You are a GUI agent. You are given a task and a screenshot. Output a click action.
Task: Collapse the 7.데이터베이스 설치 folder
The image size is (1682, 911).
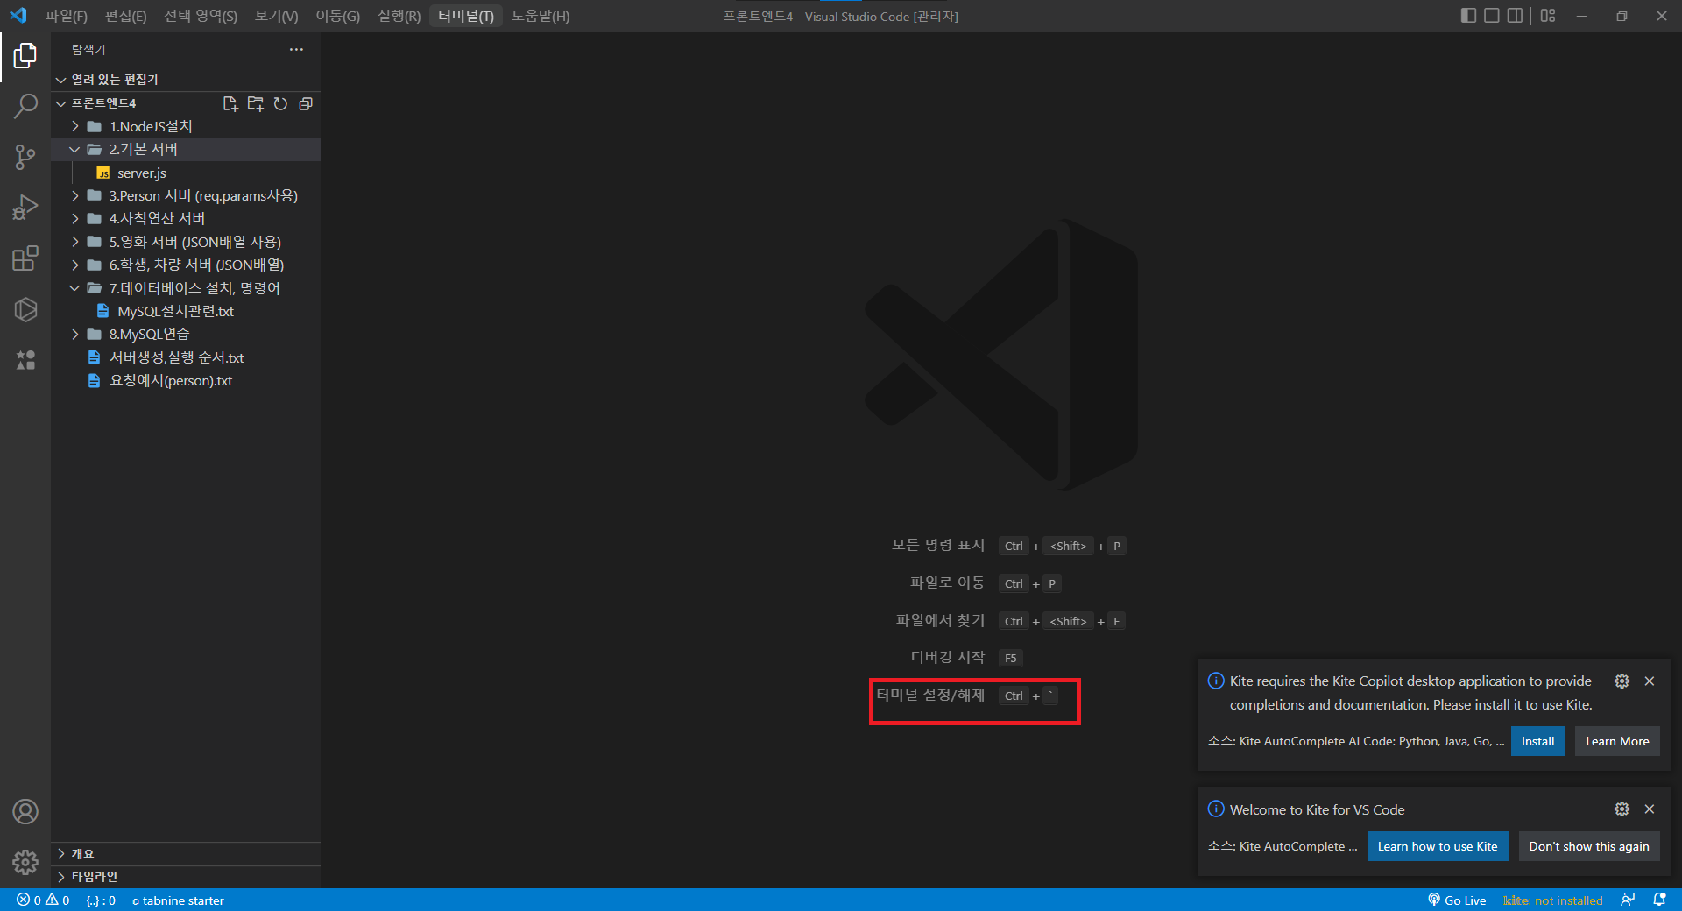pos(186,288)
